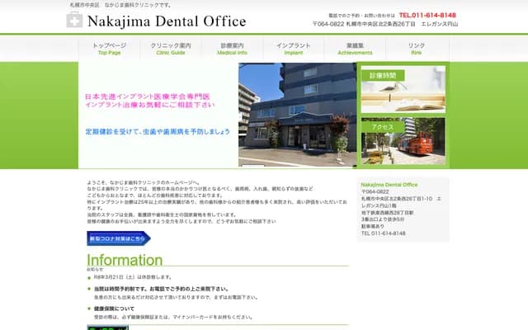Click the green bullet beside 健康保険について

tap(89, 309)
